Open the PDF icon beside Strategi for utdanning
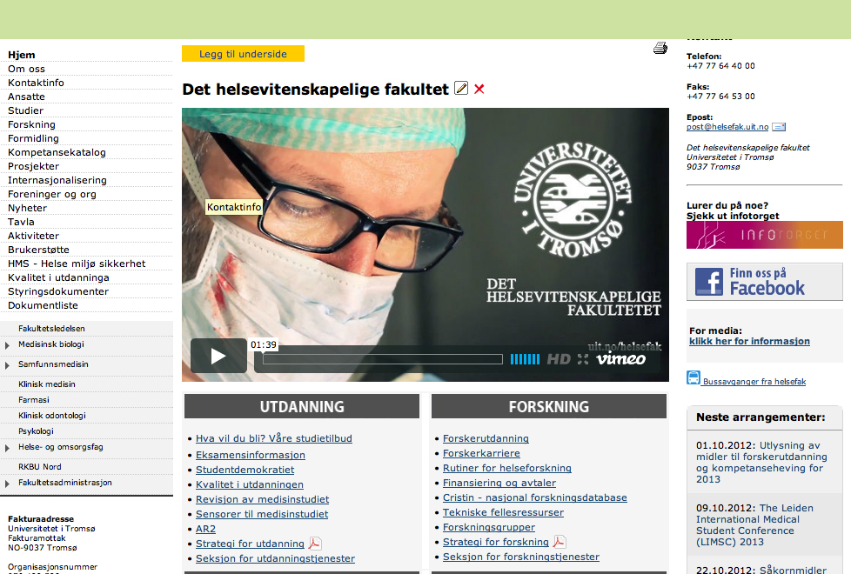Viewport: 851px width, 574px height. (315, 543)
